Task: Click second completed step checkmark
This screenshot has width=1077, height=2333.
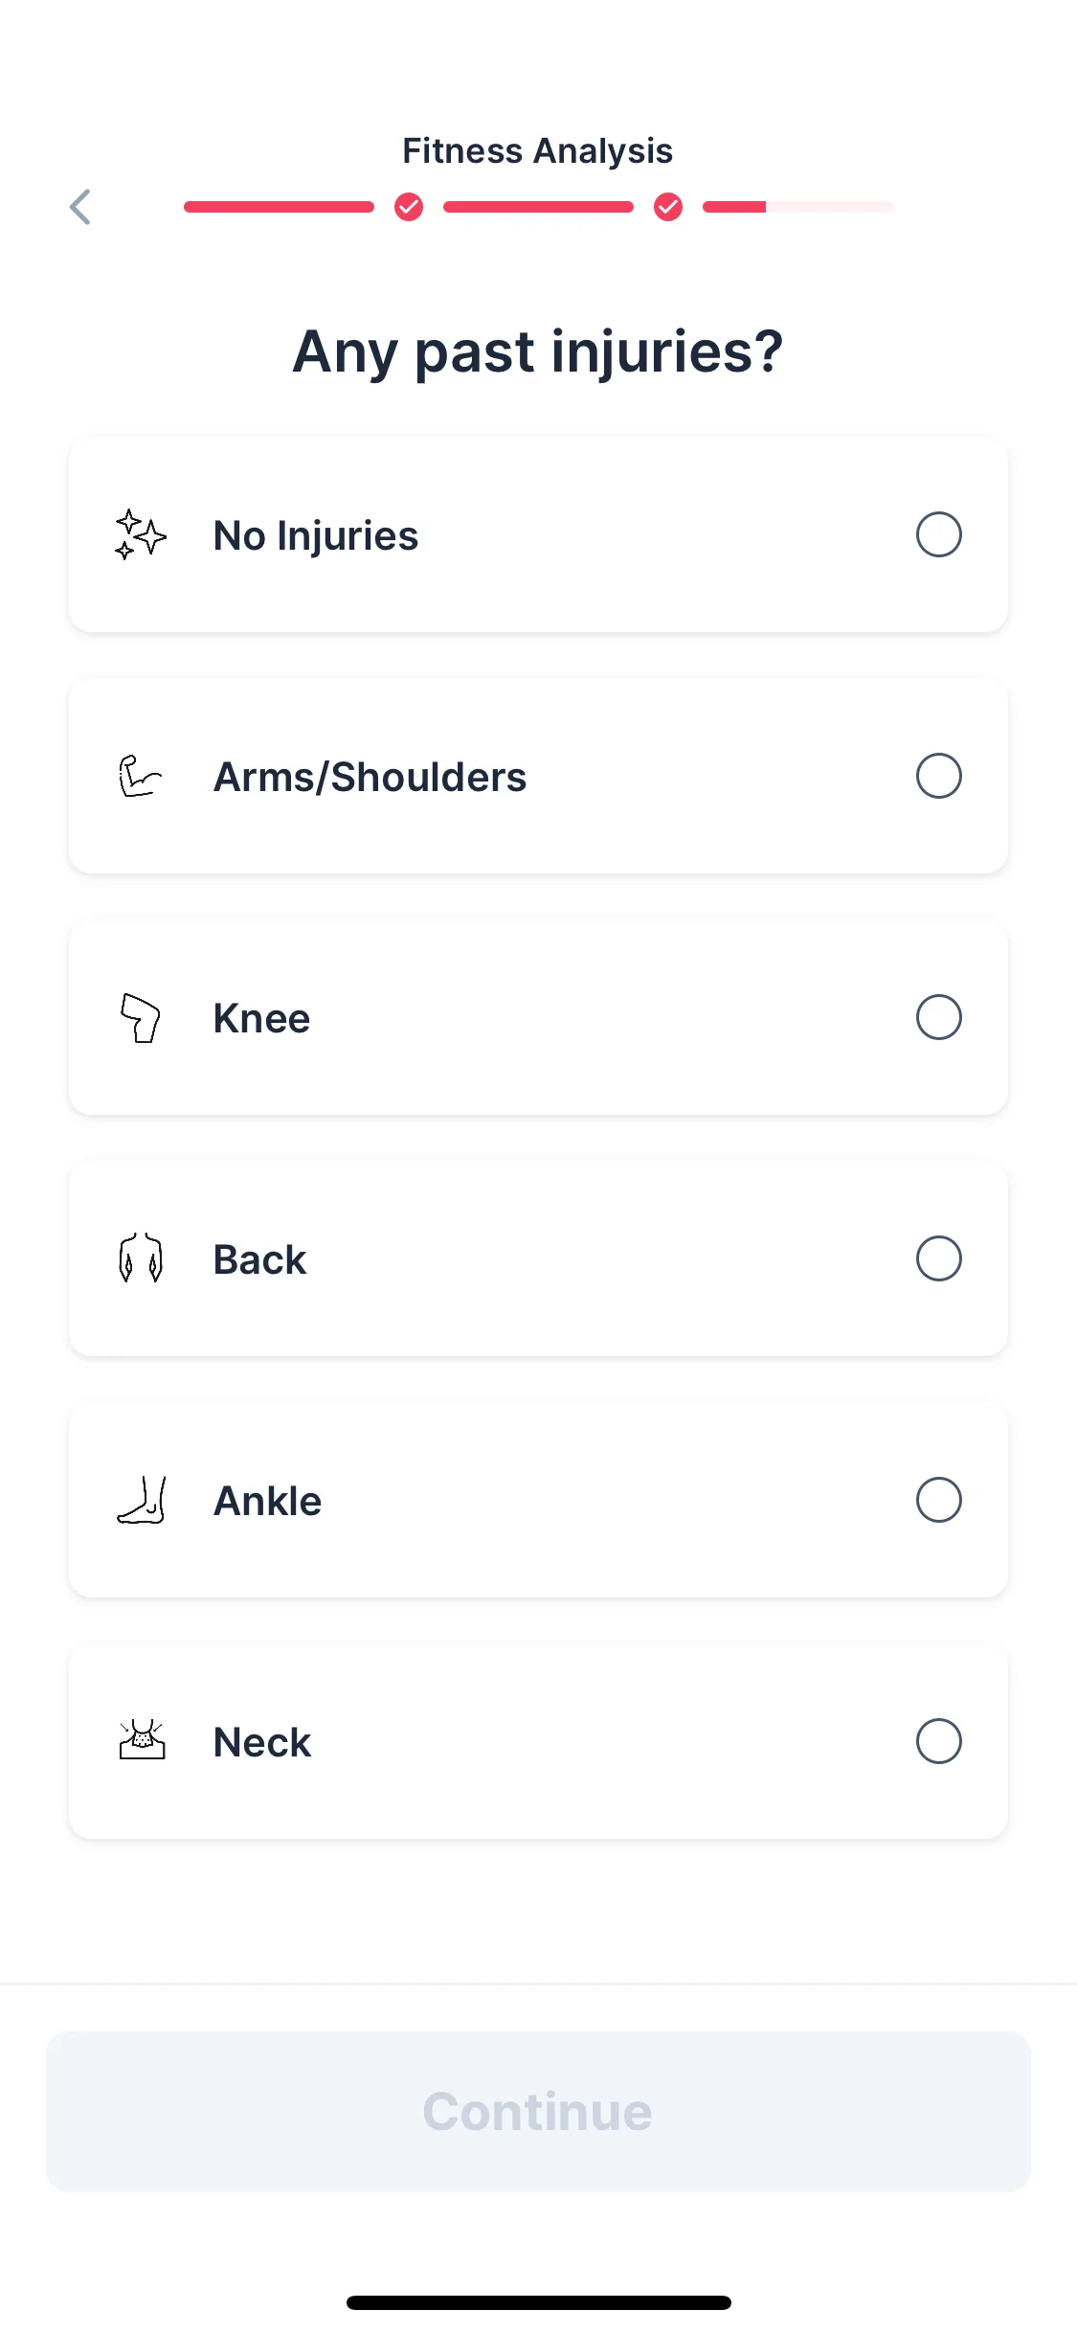Action: pyautogui.click(x=668, y=207)
